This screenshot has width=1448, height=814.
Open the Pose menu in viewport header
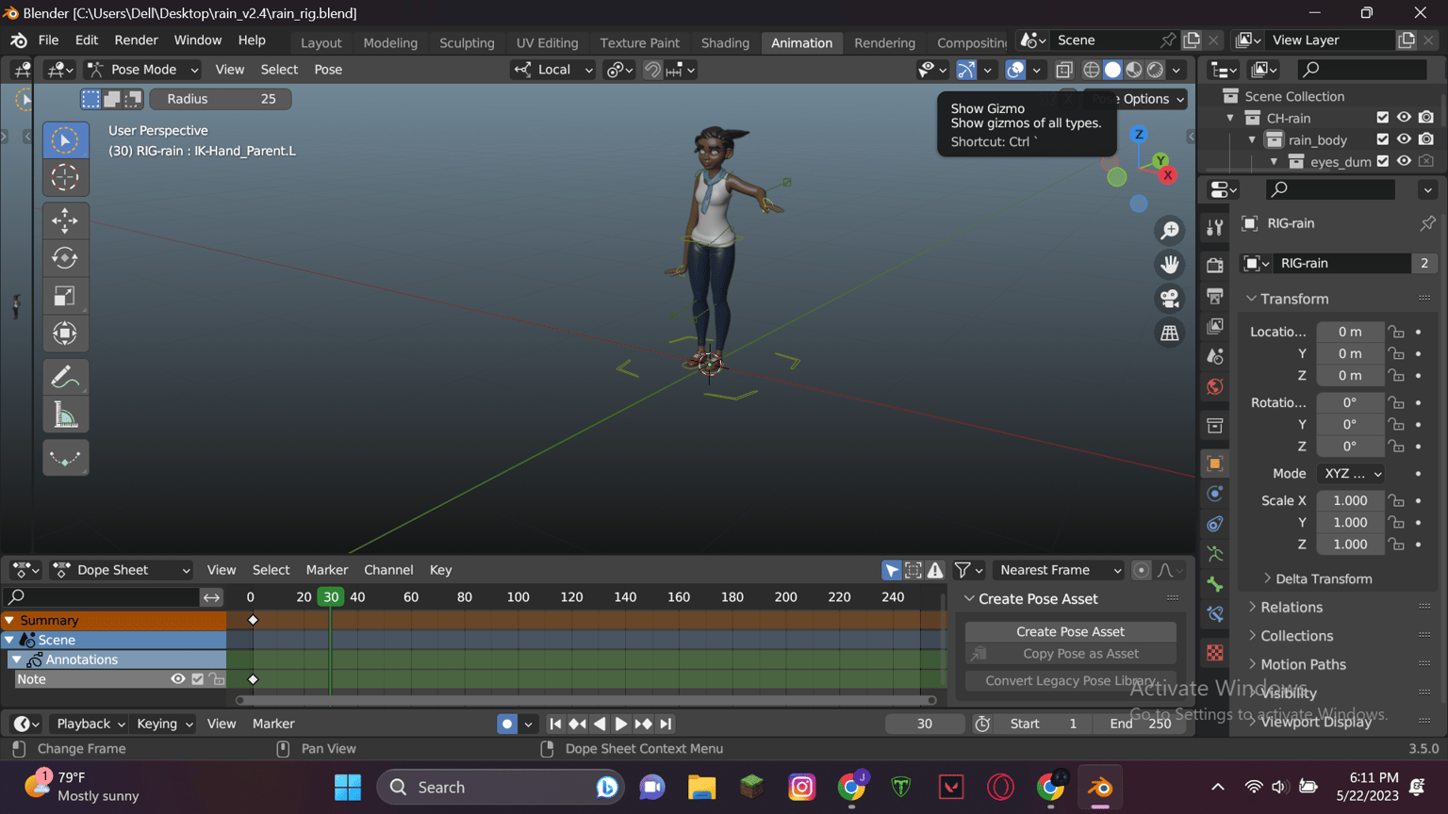coord(328,70)
